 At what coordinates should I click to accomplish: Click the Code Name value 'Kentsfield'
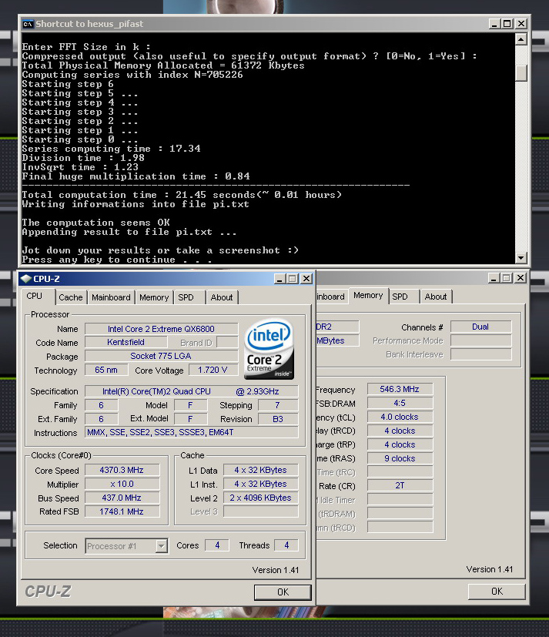126,342
